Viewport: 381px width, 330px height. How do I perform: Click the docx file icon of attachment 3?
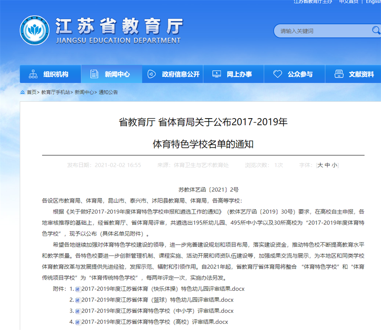pyautogui.click(x=77, y=311)
